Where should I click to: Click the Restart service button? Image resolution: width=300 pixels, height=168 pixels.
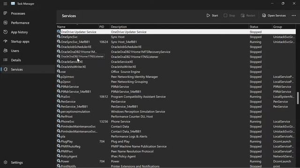pos(248,15)
